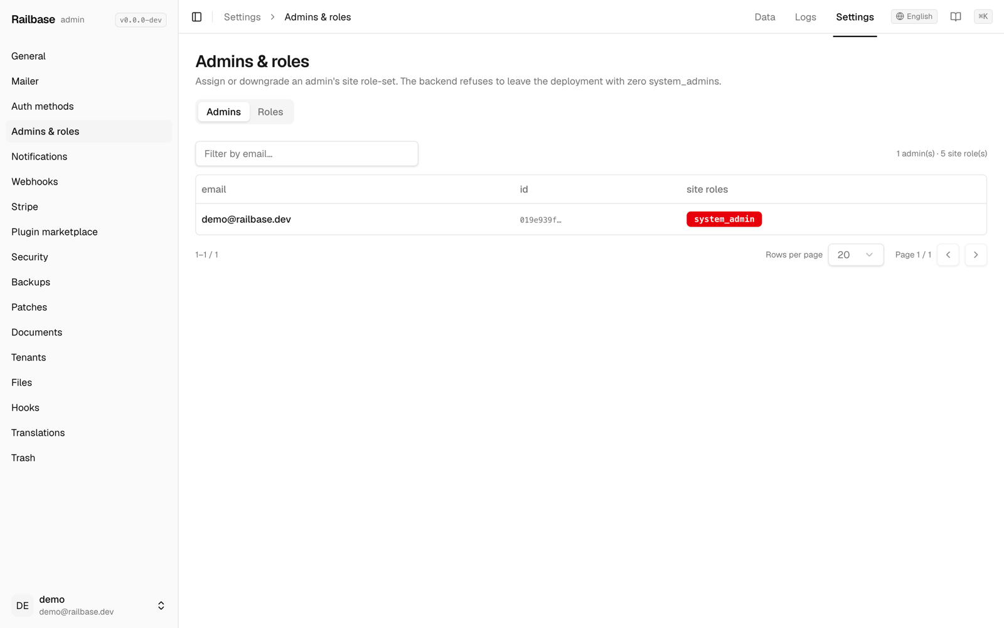Open the English language selector
The image size is (1004, 628).
[914, 17]
